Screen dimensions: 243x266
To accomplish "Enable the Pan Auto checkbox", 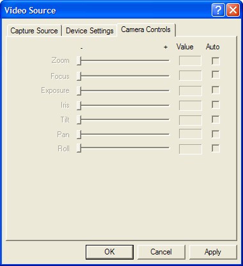I will [216, 134].
